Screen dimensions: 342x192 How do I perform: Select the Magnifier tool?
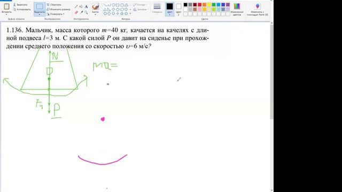coord(86,13)
